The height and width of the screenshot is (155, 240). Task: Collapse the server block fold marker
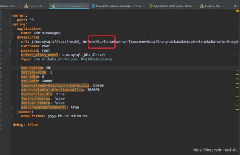coord(11,16)
